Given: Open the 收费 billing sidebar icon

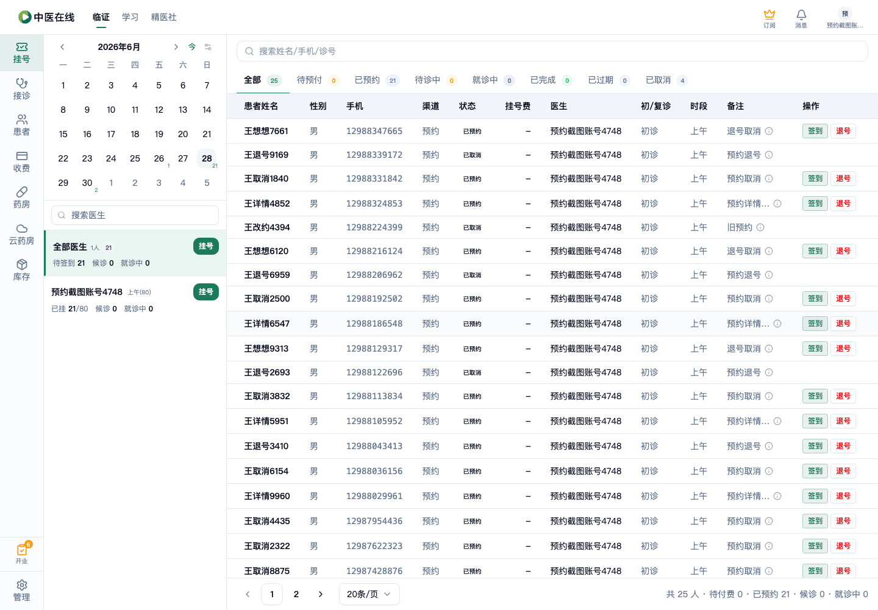Looking at the screenshot, I should 21,161.
